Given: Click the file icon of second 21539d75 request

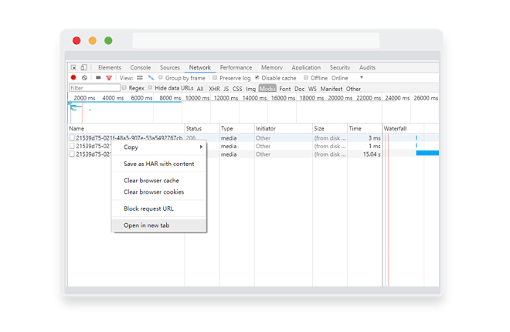Looking at the screenshot, I should point(72,146).
